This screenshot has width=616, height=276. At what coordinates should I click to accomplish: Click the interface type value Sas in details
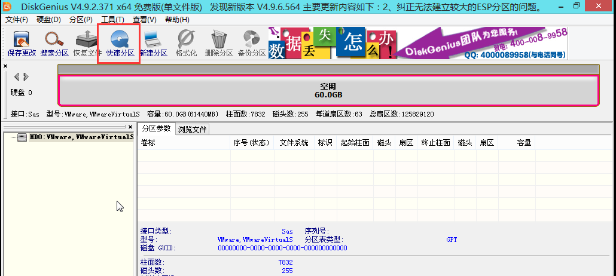[287, 231]
